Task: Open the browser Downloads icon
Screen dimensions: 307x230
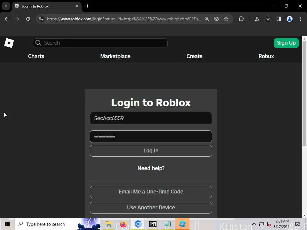Action: click(x=268, y=19)
